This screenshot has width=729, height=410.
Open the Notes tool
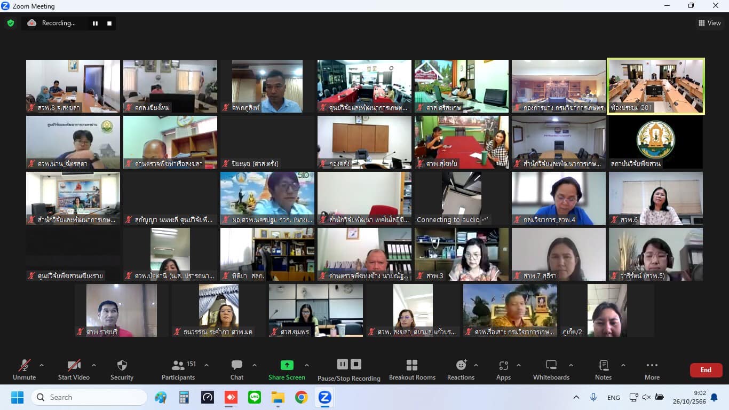(x=604, y=366)
